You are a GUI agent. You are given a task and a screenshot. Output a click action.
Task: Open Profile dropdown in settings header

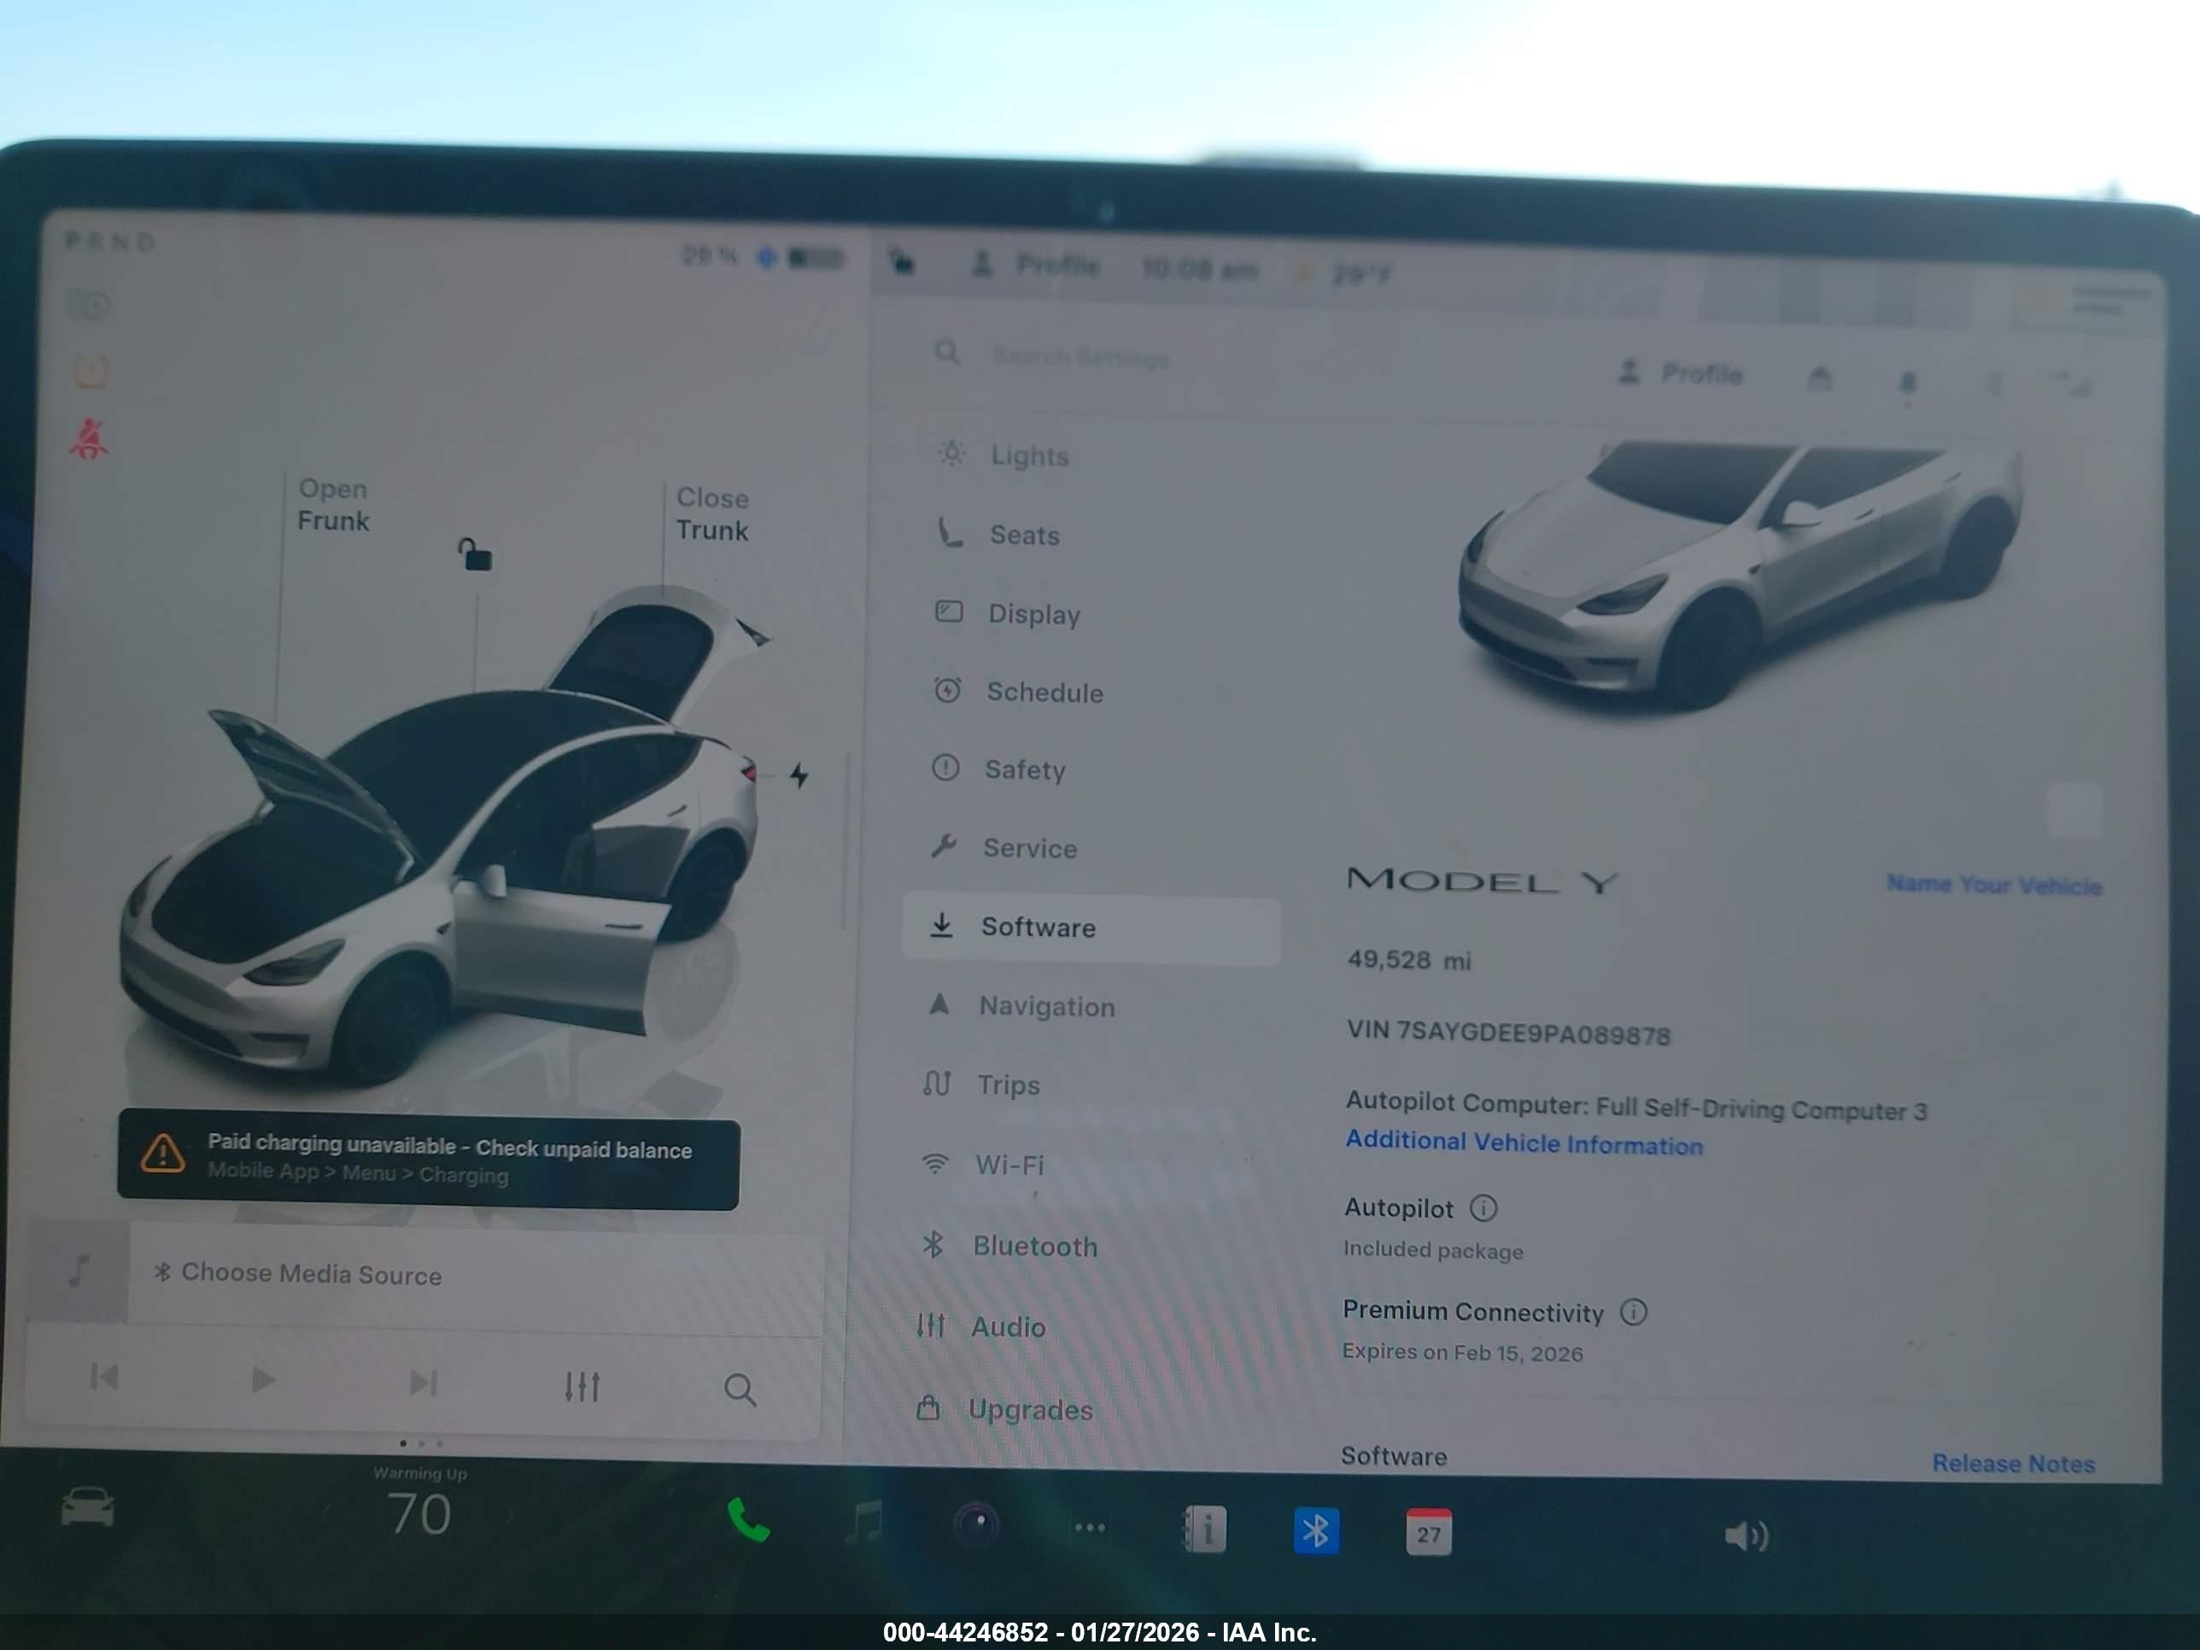[x=1681, y=374]
